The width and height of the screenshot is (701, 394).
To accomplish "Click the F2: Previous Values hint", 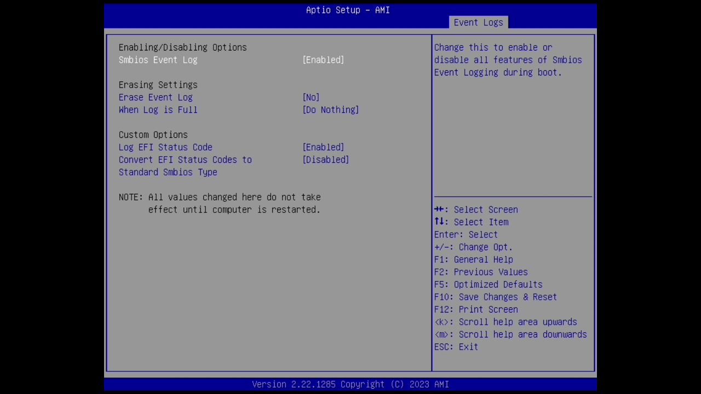I will (x=481, y=272).
